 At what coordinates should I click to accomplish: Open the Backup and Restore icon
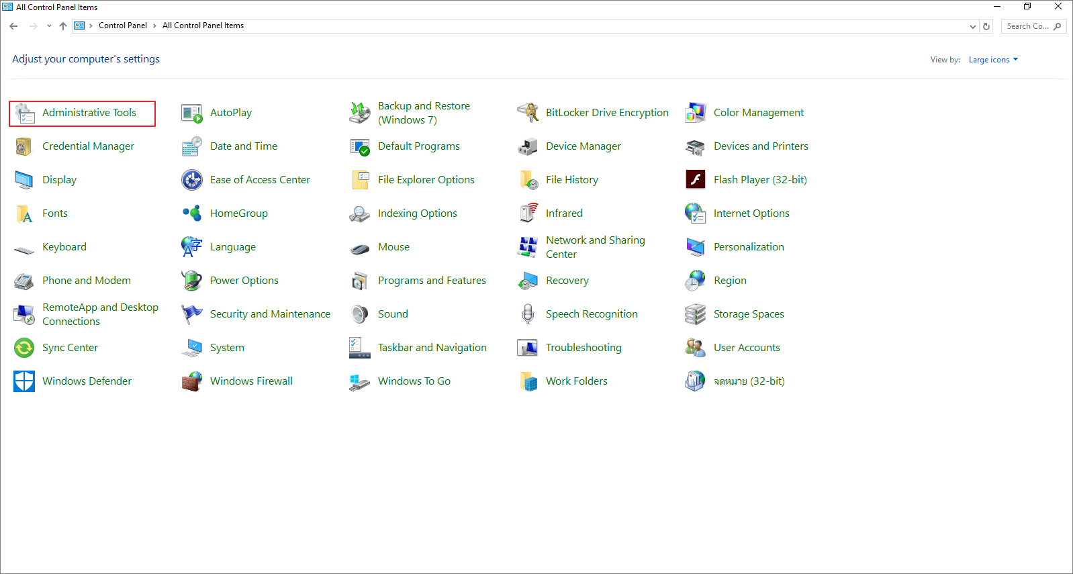(x=360, y=113)
